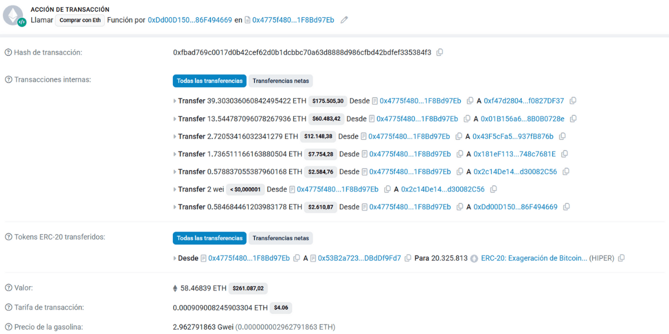Click help icon next to Tarifa de transacción
This screenshot has width=669, height=334.
[x=8, y=307]
